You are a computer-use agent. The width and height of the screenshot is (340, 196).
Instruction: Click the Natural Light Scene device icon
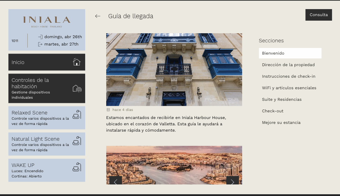(x=77, y=141)
